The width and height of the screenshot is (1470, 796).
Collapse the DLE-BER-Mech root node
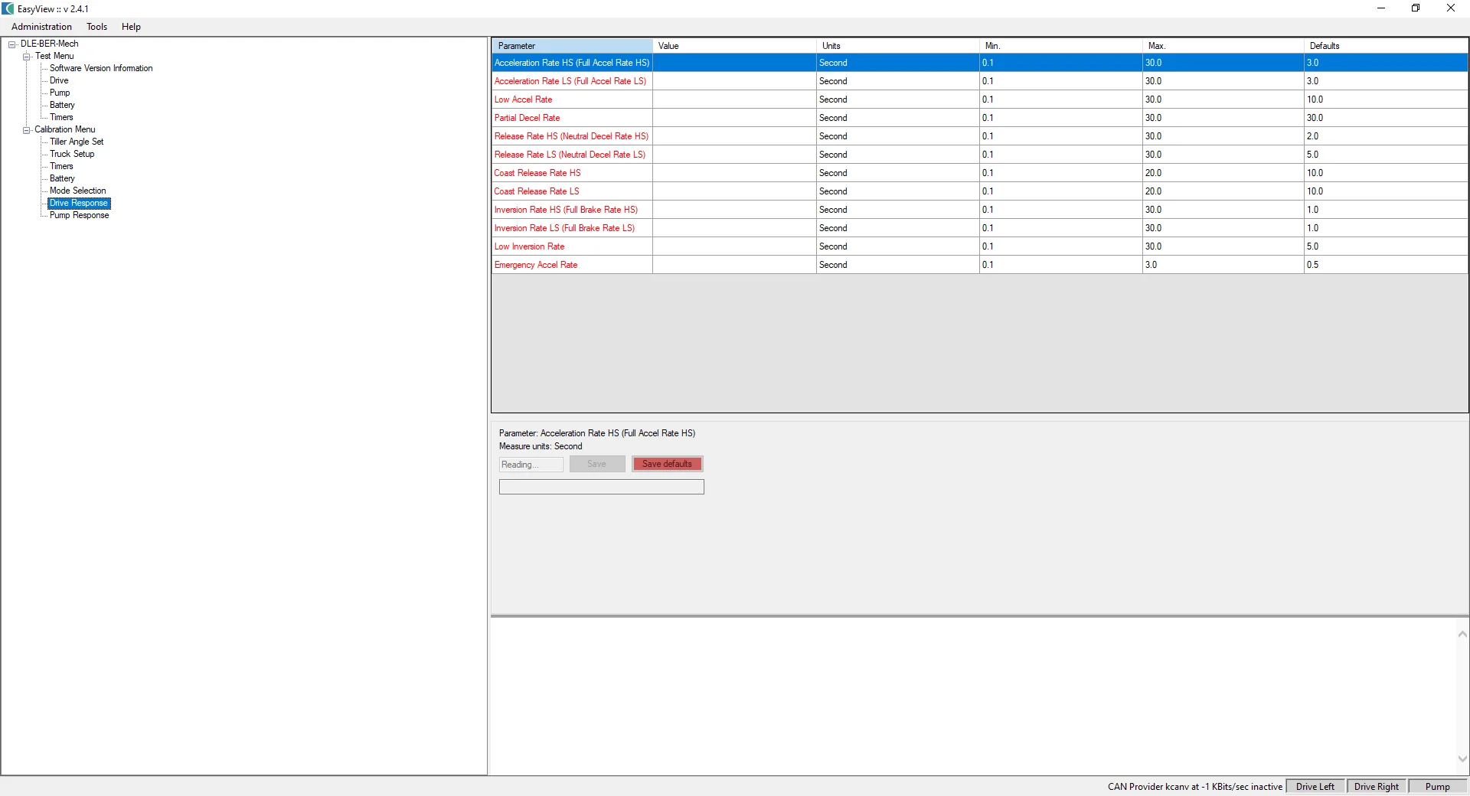[x=12, y=44]
